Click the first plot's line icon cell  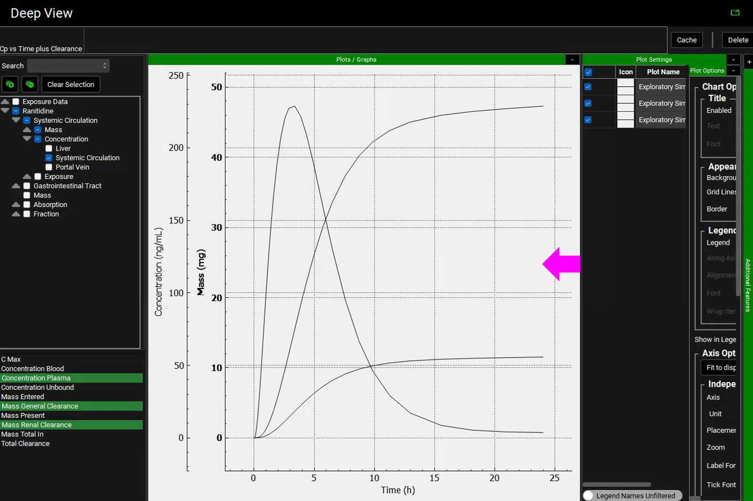[x=626, y=87]
